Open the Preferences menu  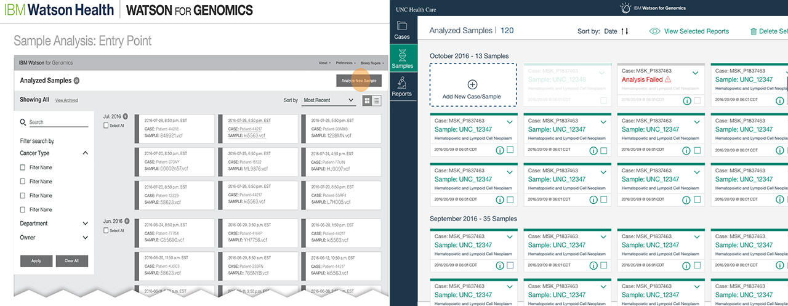pyautogui.click(x=345, y=63)
